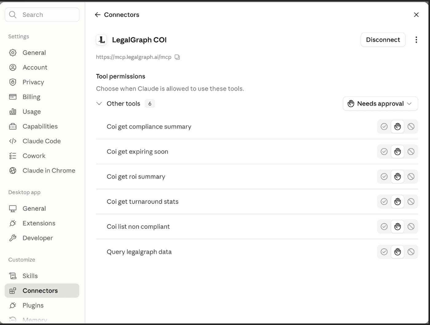Set Coi get turnaround stats to blocked
This screenshot has width=430, height=325.
(411, 202)
